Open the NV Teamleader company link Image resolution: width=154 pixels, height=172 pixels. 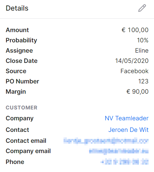(127, 118)
